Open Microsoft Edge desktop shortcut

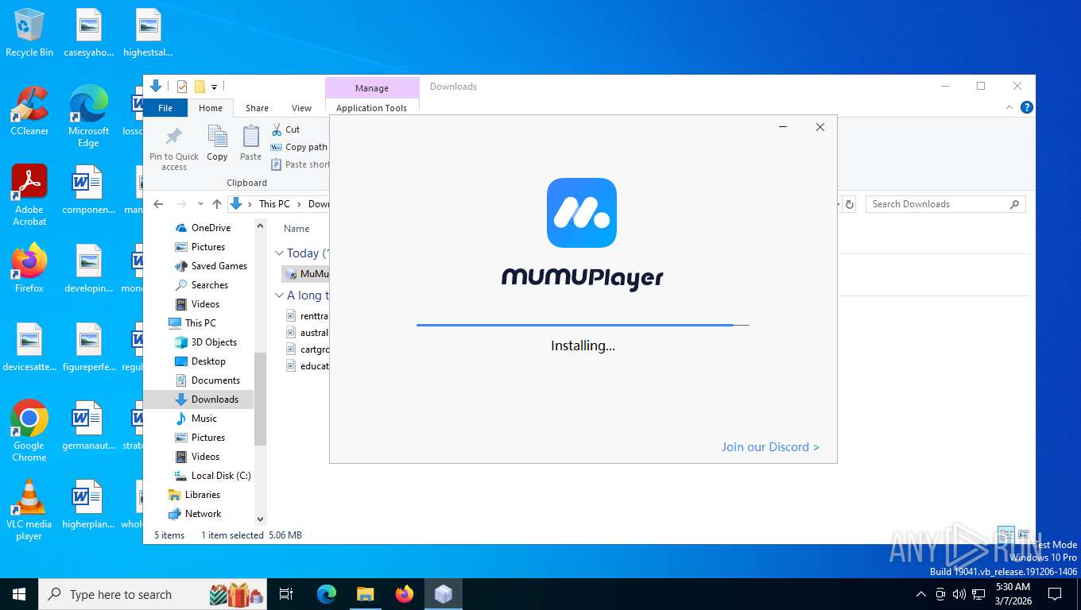pyautogui.click(x=88, y=117)
